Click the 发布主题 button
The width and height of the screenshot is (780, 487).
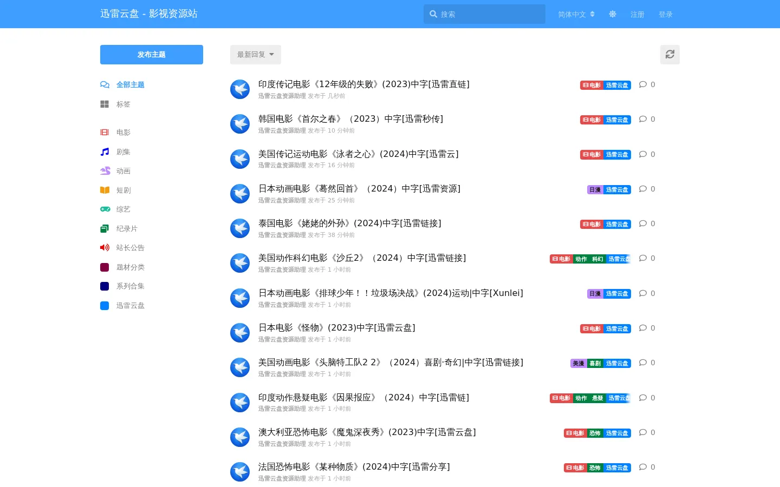[x=152, y=55]
